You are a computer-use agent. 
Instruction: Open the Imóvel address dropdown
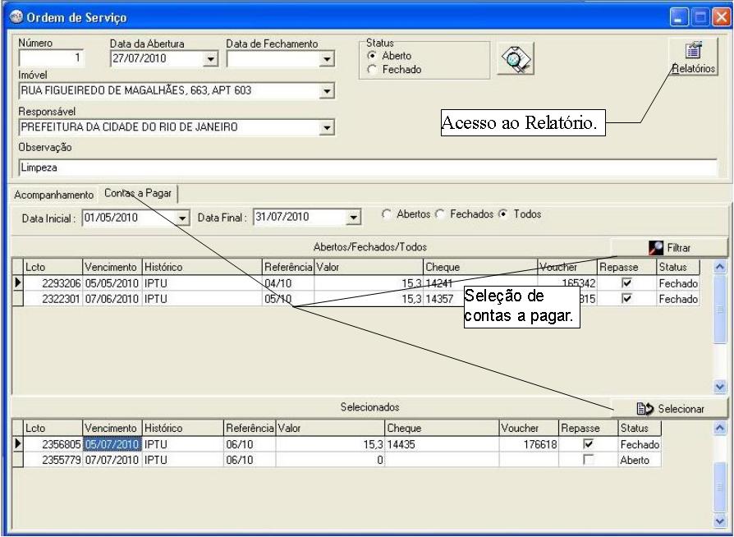click(328, 91)
